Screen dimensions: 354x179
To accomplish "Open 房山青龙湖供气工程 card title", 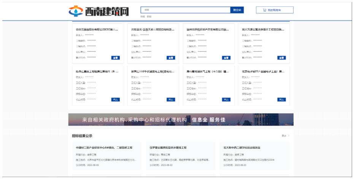I will [x=208, y=72].
